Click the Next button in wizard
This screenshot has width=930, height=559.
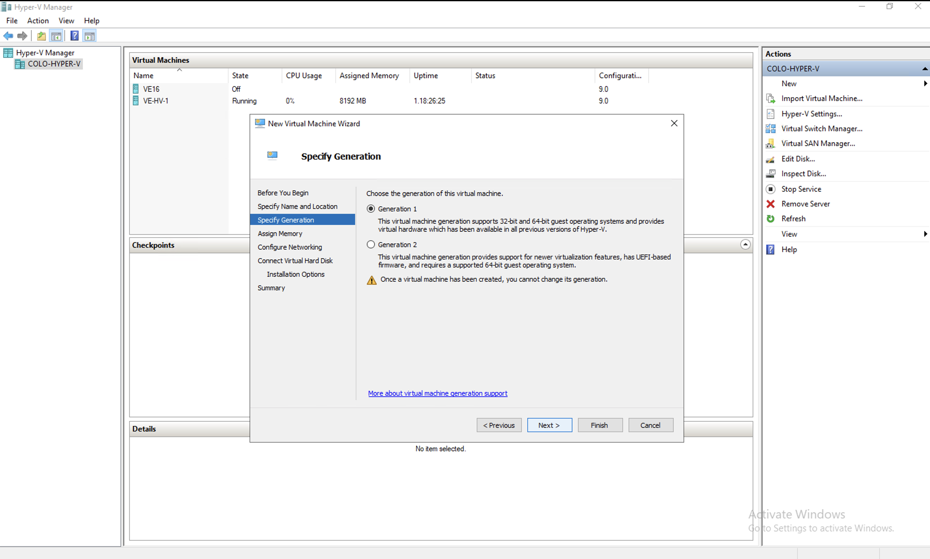(549, 425)
